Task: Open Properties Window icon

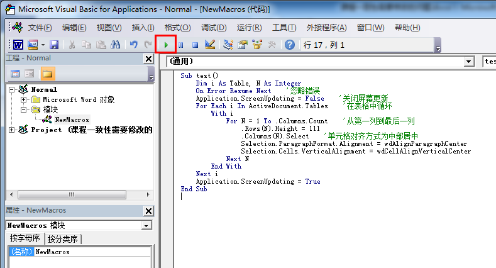Action: 242,45
